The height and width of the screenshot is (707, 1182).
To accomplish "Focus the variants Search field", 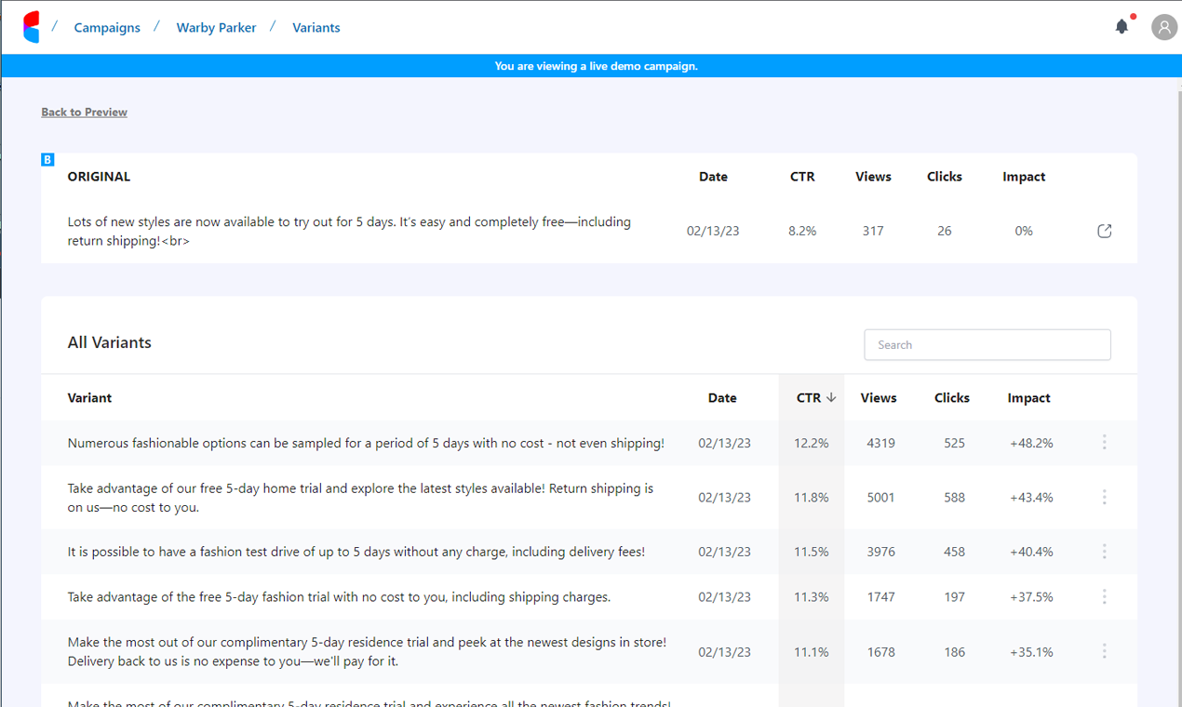I will (x=987, y=344).
